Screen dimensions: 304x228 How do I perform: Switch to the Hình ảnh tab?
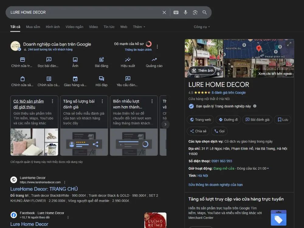[x=53, y=27]
